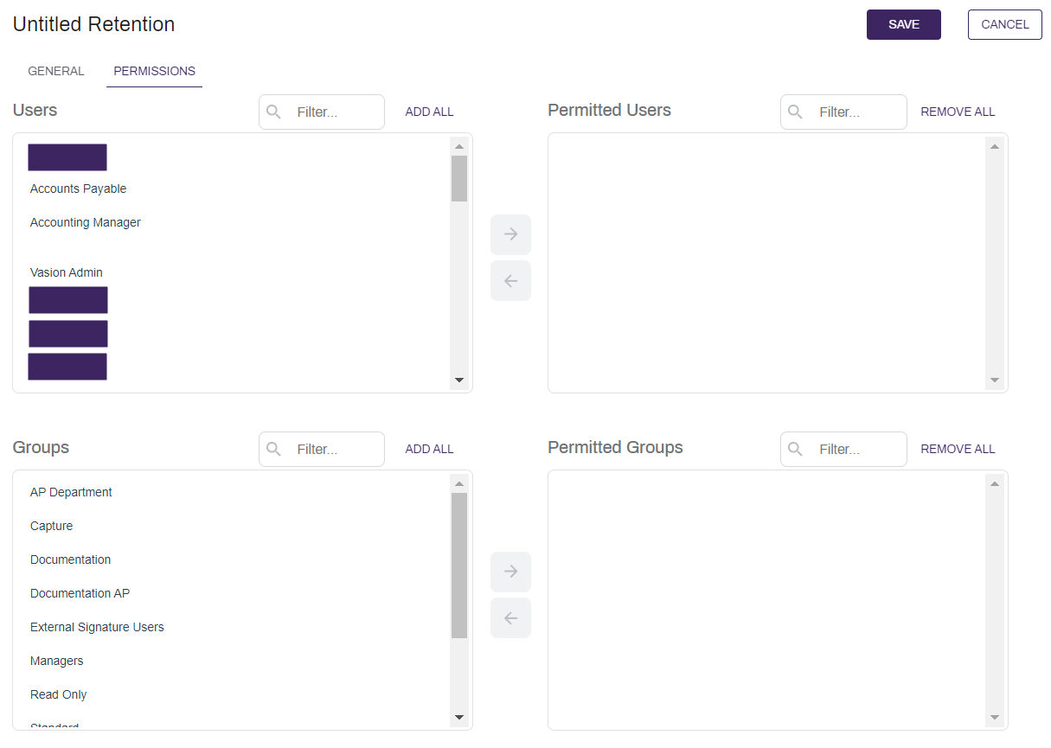The image size is (1051, 748).
Task: Switch to the General tab
Action: coord(56,71)
